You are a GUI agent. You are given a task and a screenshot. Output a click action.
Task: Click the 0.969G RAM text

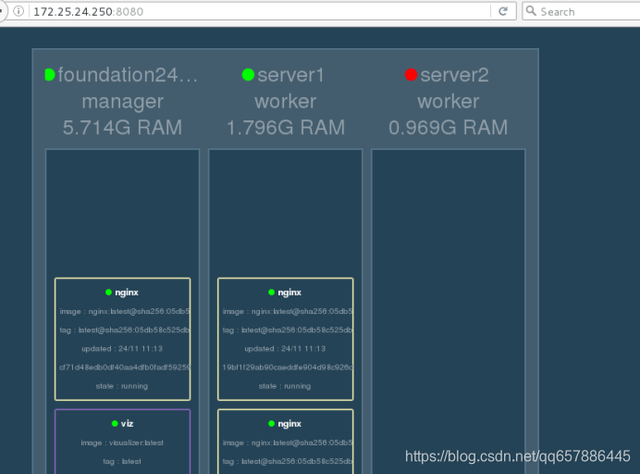click(449, 128)
